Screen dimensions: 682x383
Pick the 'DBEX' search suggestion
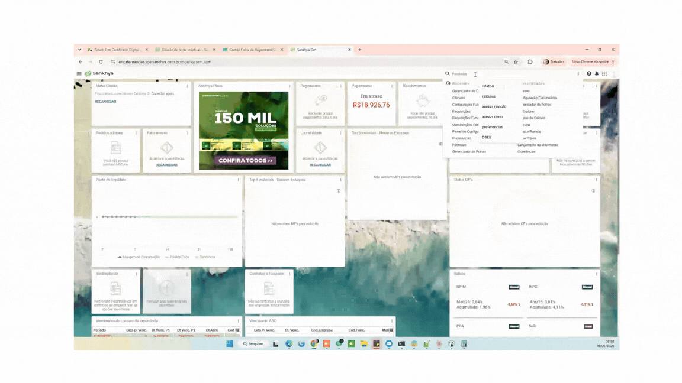click(x=486, y=137)
